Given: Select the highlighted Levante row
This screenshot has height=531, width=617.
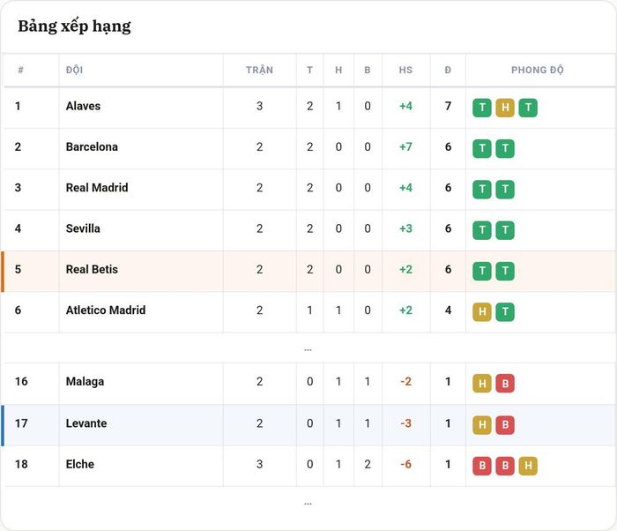Looking at the screenshot, I should coord(308,425).
